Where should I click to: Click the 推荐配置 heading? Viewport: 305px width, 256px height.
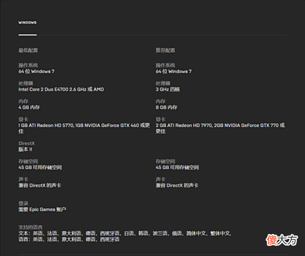click(x=165, y=51)
